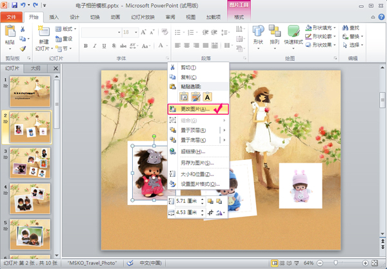This screenshot has width=387, height=269.
Task: Click Fit slide to window icon
Action: (374, 263)
